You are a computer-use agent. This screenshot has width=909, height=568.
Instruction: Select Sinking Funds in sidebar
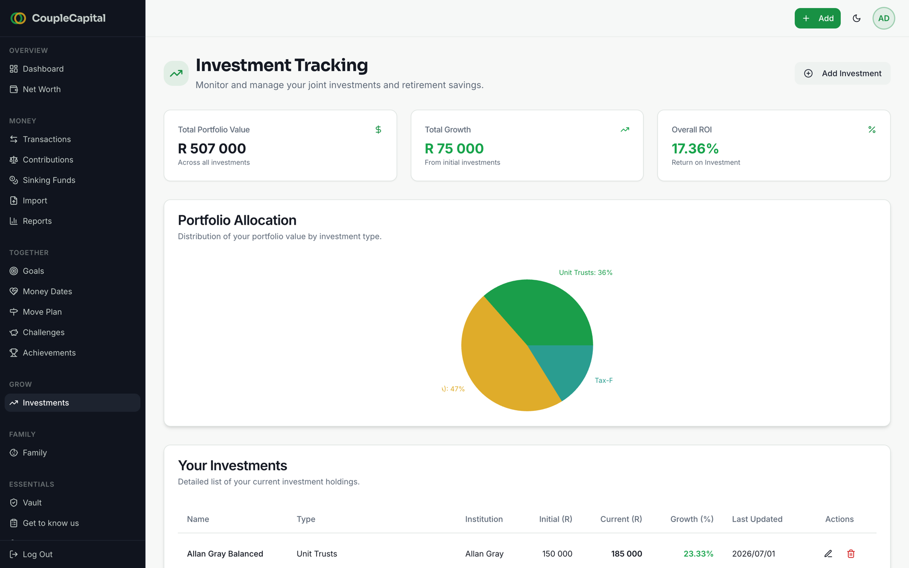72,180
